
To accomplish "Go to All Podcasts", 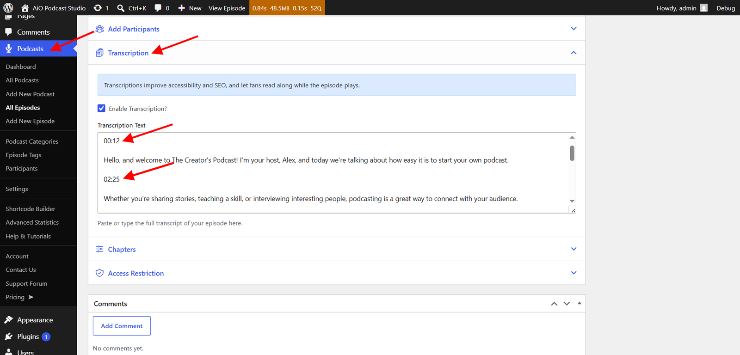I will [x=22, y=80].
